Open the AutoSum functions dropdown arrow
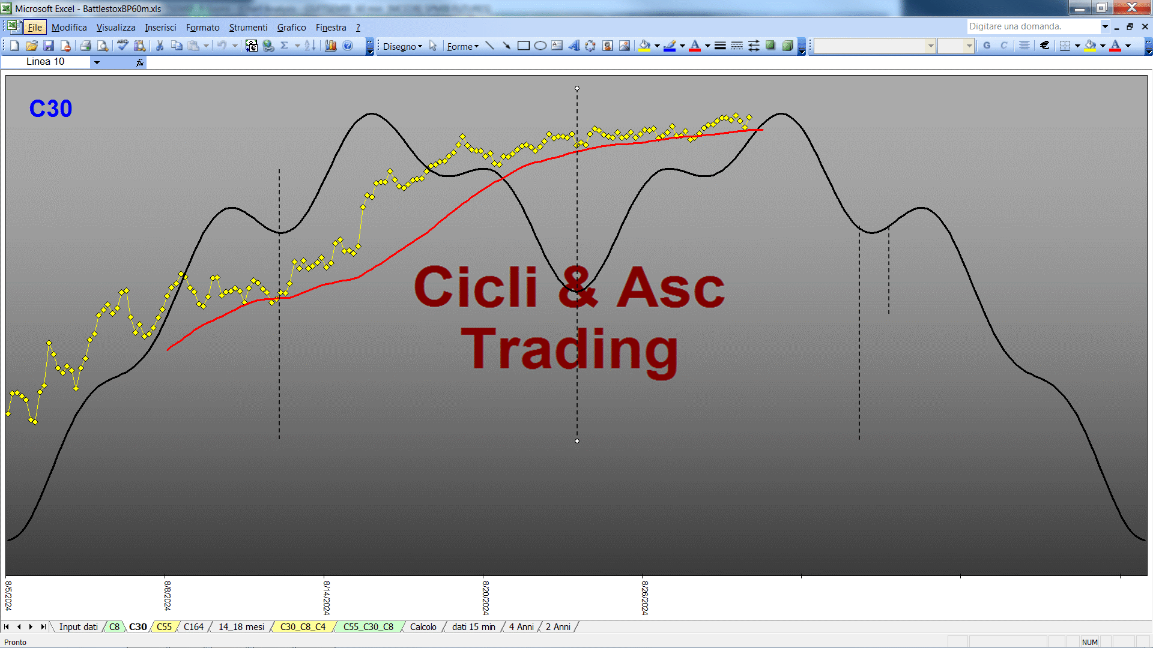This screenshot has height=648, width=1153. pos(297,46)
